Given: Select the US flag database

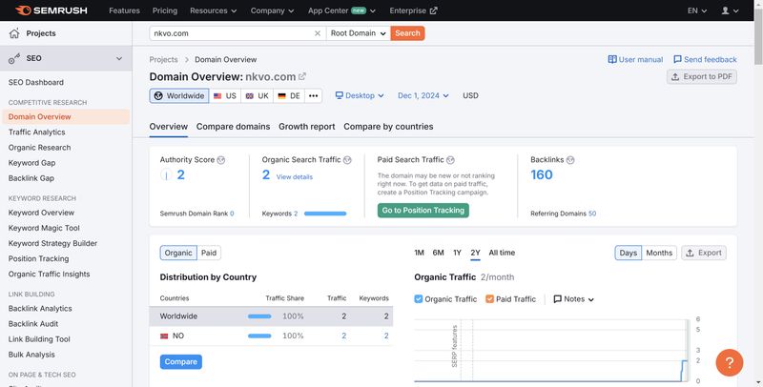Looking at the screenshot, I should click(x=225, y=95).
